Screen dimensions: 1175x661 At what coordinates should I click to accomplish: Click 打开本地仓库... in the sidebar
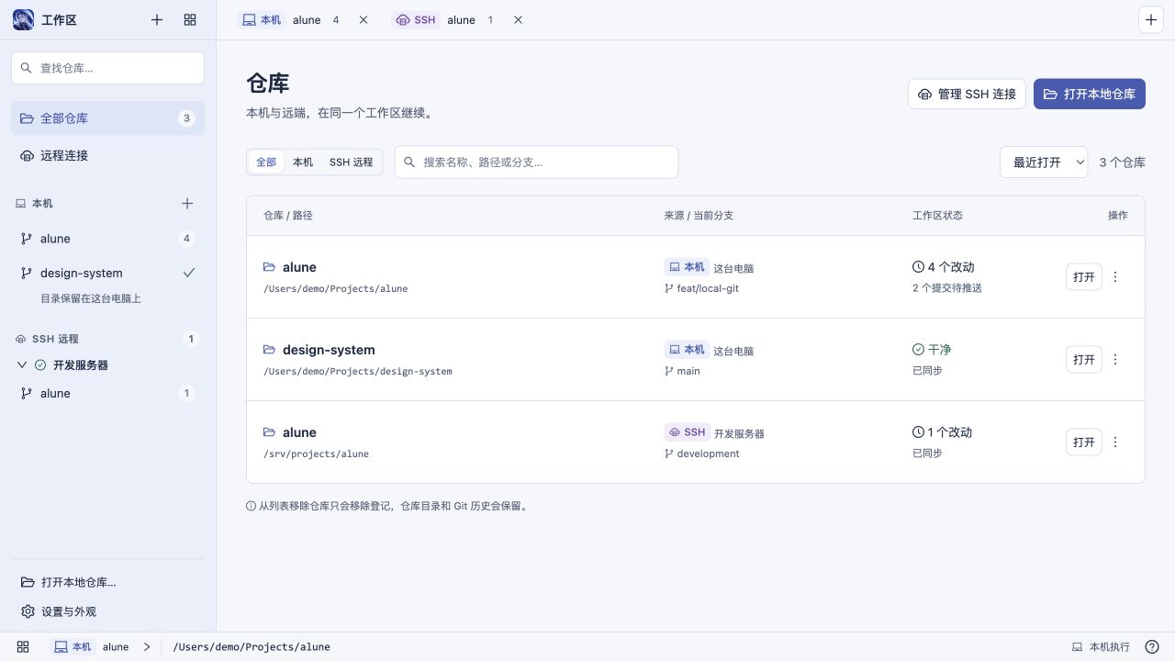coord(107,582)
